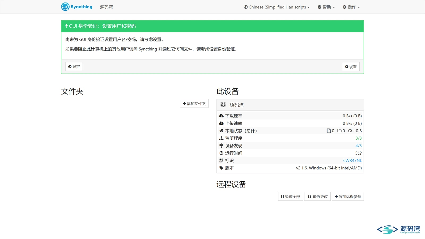
Task: Click the clock icon beside 运行时间
Action: (x=221, y=153)
